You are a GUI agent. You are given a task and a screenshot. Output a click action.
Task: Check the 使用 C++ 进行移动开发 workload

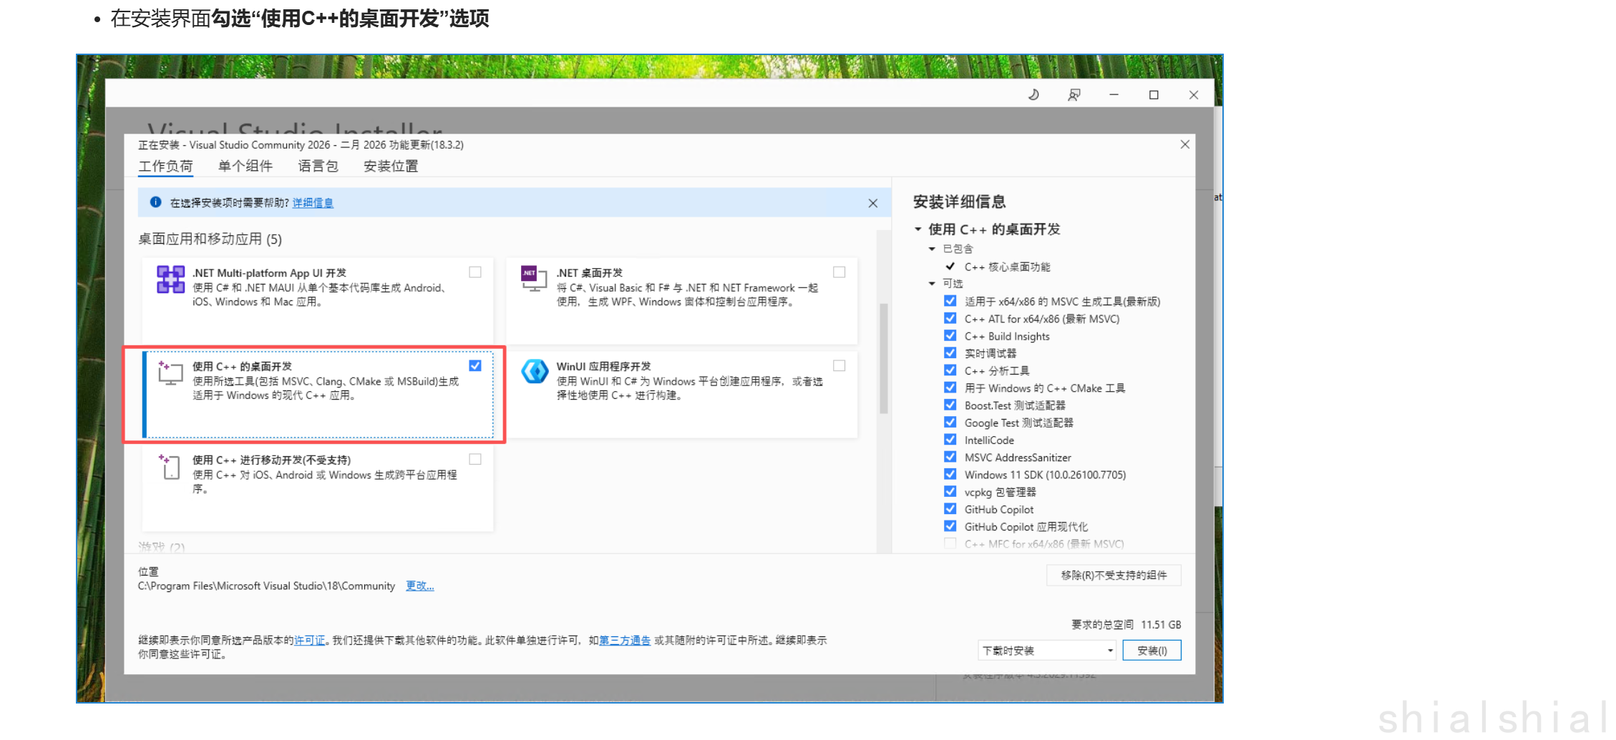point(475,459)
